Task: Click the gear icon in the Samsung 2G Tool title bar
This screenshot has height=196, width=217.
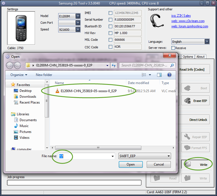Action: pos(3,3)
